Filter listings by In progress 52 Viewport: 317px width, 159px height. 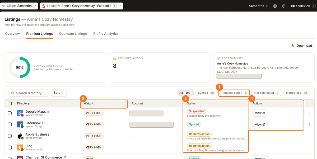pos(297,93)
